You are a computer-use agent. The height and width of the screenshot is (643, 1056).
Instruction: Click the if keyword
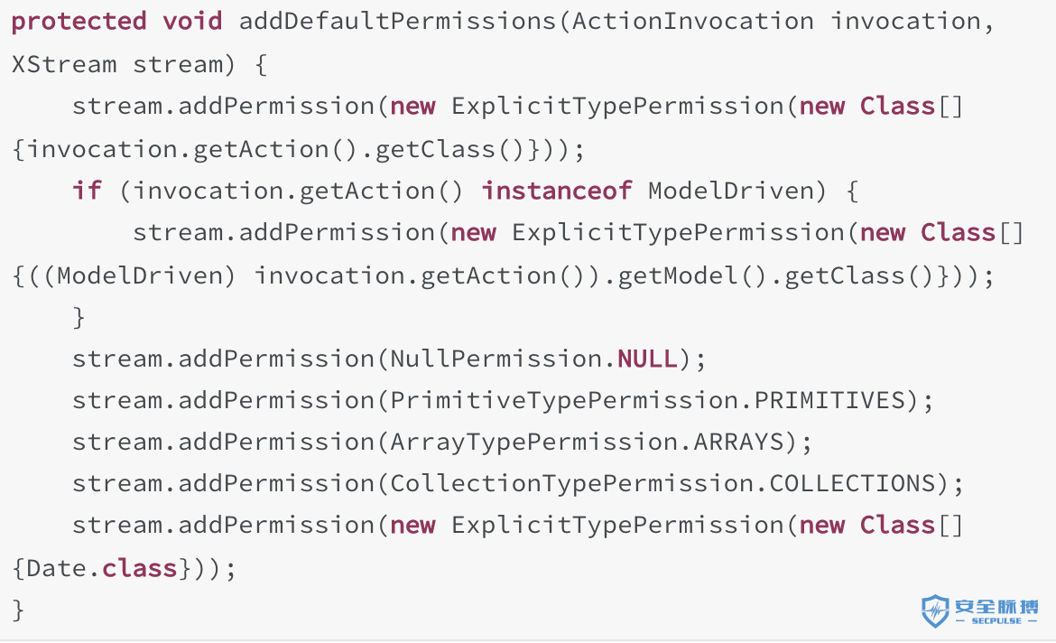pyautogui.click(x=87, y=191)
